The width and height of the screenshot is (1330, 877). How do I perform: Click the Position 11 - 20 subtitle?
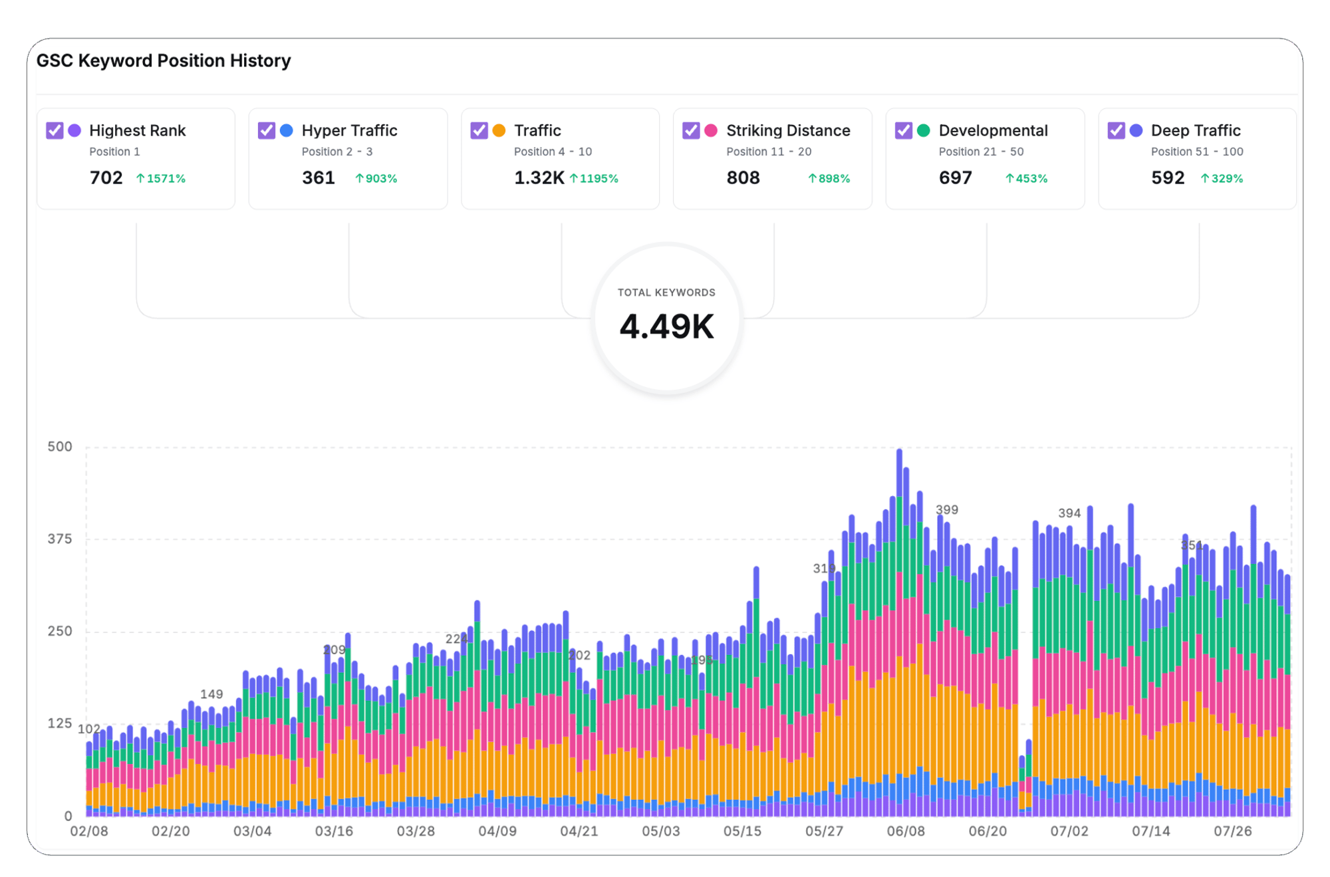(769, 152)
